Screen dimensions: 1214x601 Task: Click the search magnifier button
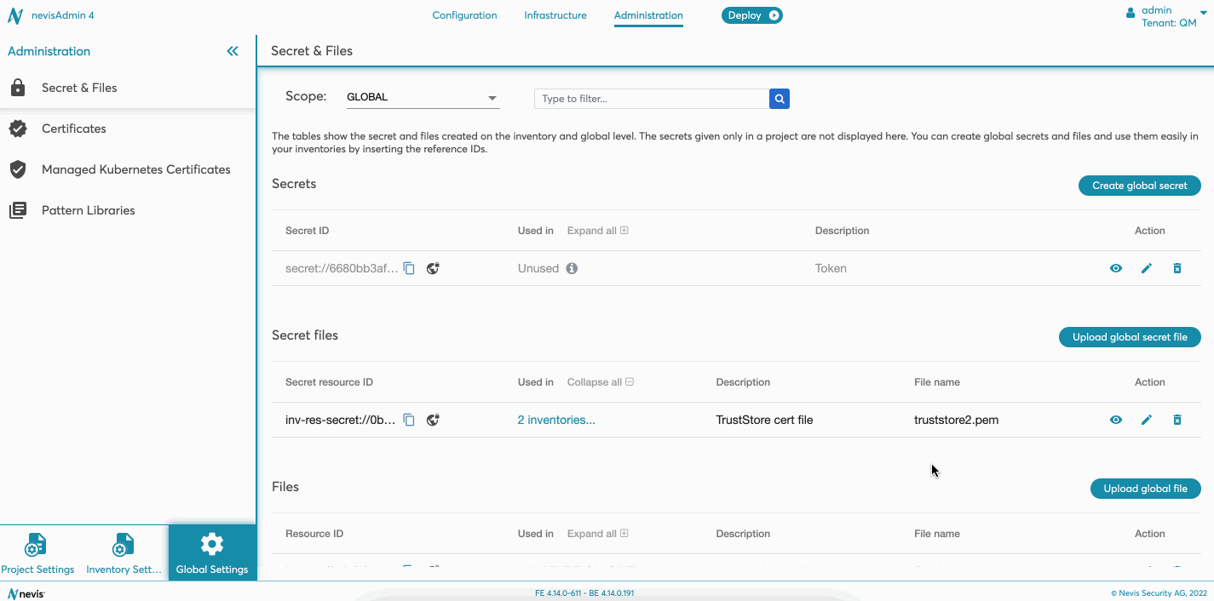click(x=780, y=99)
